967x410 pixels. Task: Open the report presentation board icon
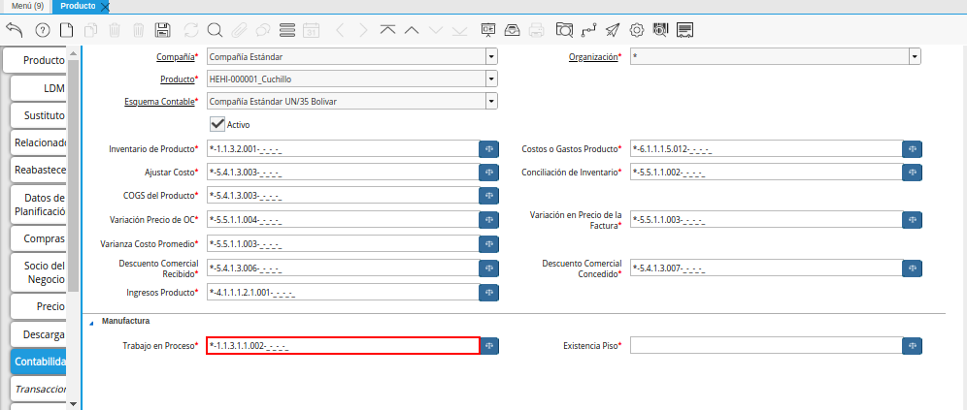[x=488, y=29]
